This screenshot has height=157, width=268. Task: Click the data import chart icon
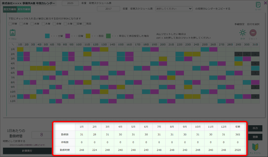click(13, 33)
